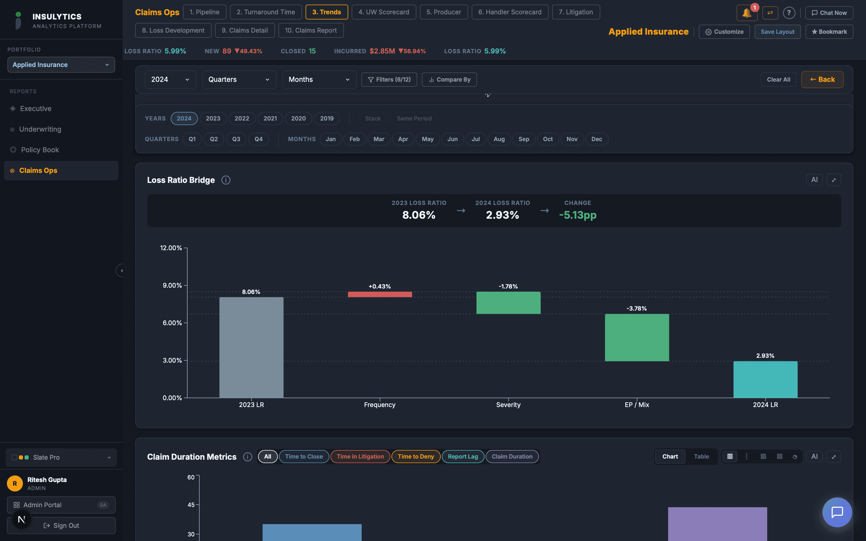Enable Stack comparison mode

(x=373, y=119)
